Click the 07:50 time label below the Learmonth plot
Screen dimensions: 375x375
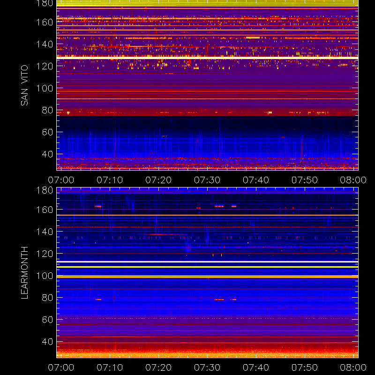click(x=305, y=367)
